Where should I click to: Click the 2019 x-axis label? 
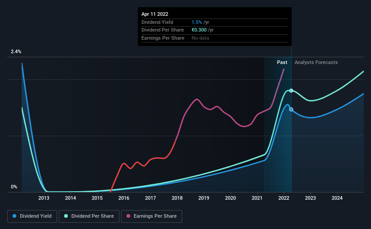(x=204, y=198)
